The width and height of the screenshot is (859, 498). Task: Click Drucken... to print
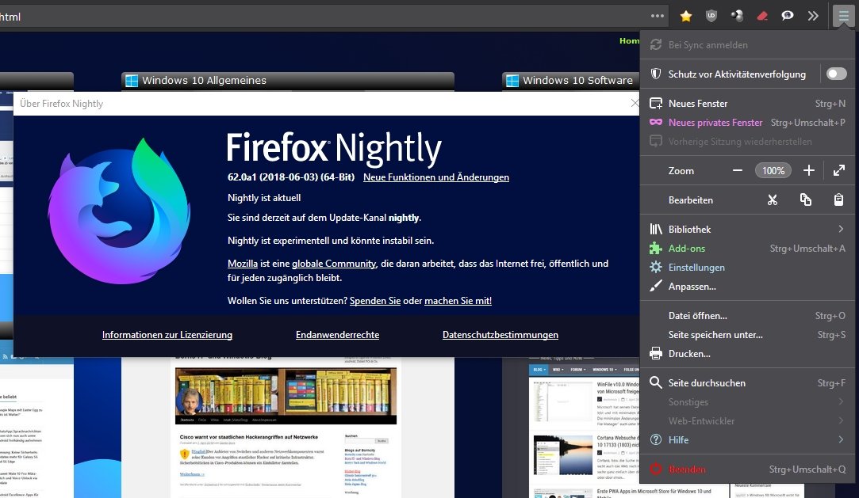746,354
